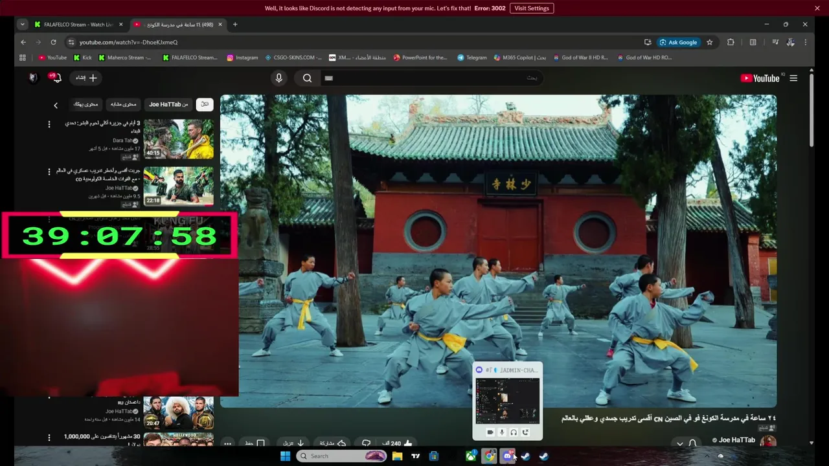
Task: Open the Joe HaTTab 22:18 video thumbnail
Action: [178, 186]
